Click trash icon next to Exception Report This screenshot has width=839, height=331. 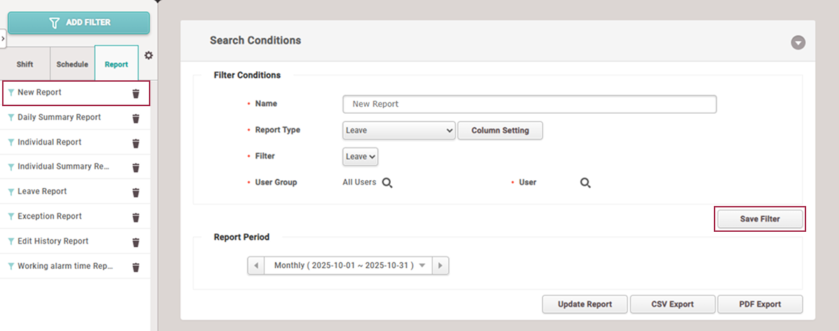click(x=136, y=217)
